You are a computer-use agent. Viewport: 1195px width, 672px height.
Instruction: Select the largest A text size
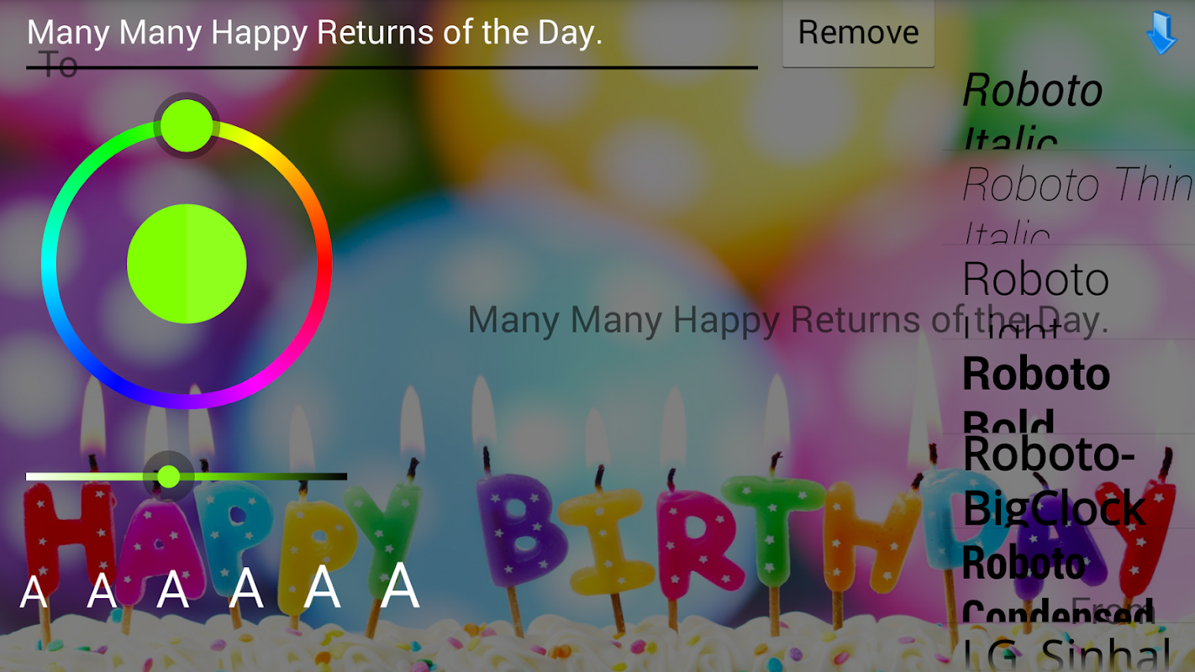pos(400,585)
